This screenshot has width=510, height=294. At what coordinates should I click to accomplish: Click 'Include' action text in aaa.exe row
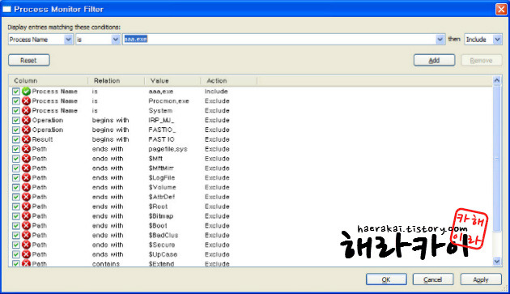216,92
